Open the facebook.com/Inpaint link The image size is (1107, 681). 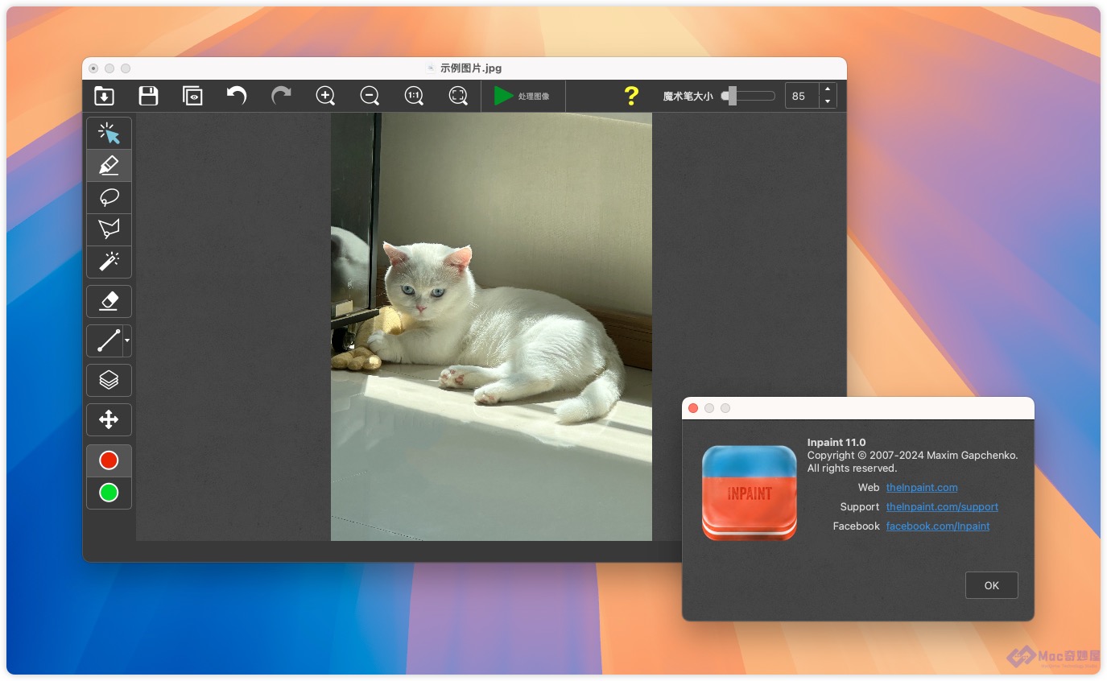(938, 526)
